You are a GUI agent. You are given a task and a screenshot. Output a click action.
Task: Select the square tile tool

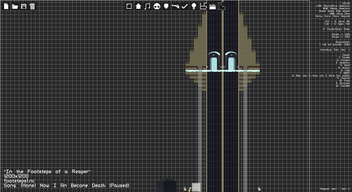coord(129,6)
